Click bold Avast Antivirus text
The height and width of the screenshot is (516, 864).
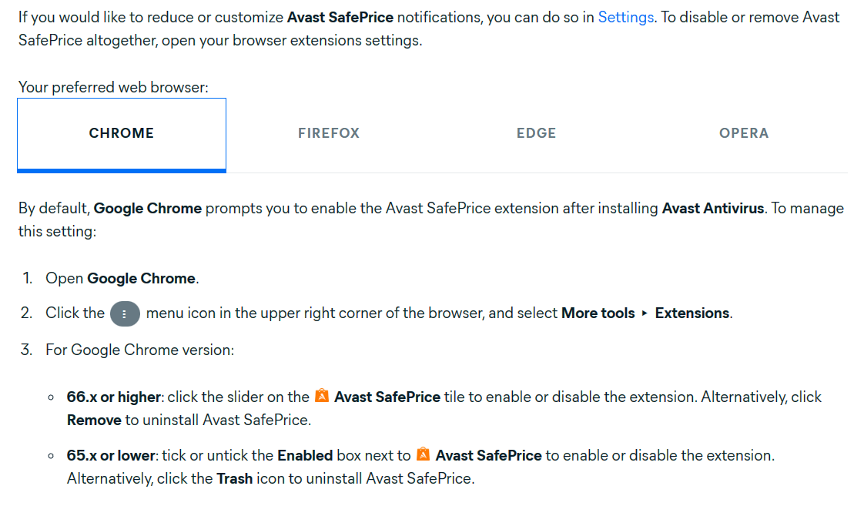tap(712, 209)
